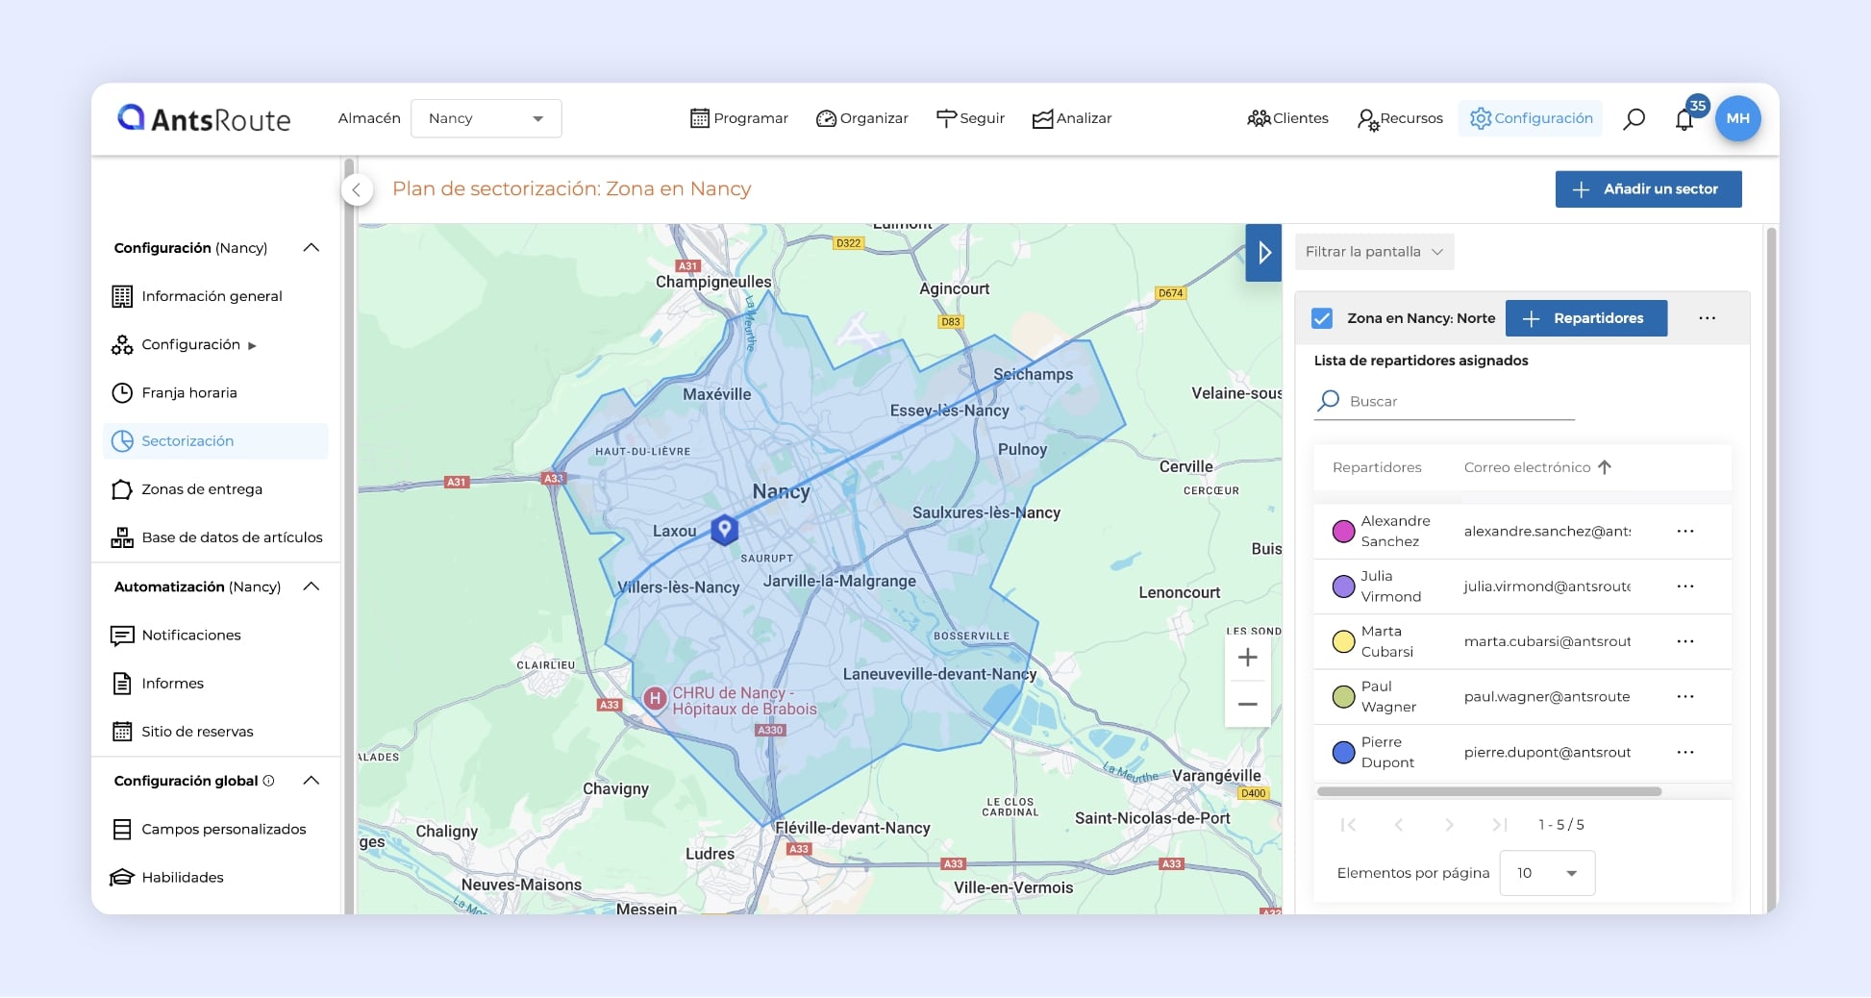Toggle the Franja horaria sidebar entry

(189, 392)
